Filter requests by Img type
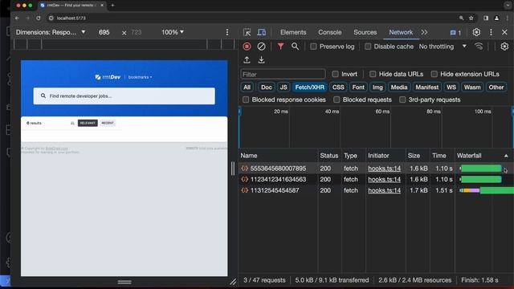Viewport: 514px width, 289px height. pos(377,88)
